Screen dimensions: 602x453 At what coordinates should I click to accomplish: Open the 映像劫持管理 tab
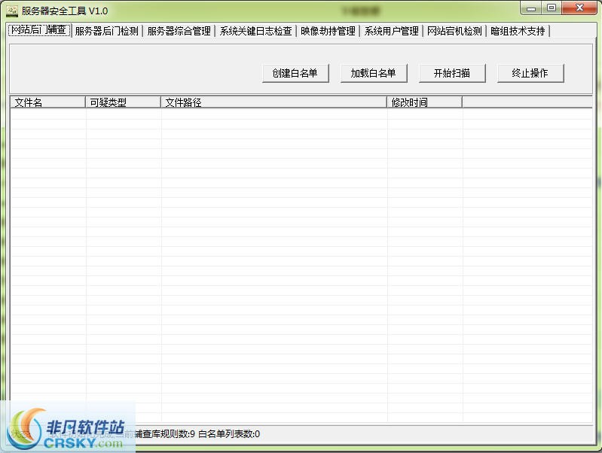pos(328,31)
